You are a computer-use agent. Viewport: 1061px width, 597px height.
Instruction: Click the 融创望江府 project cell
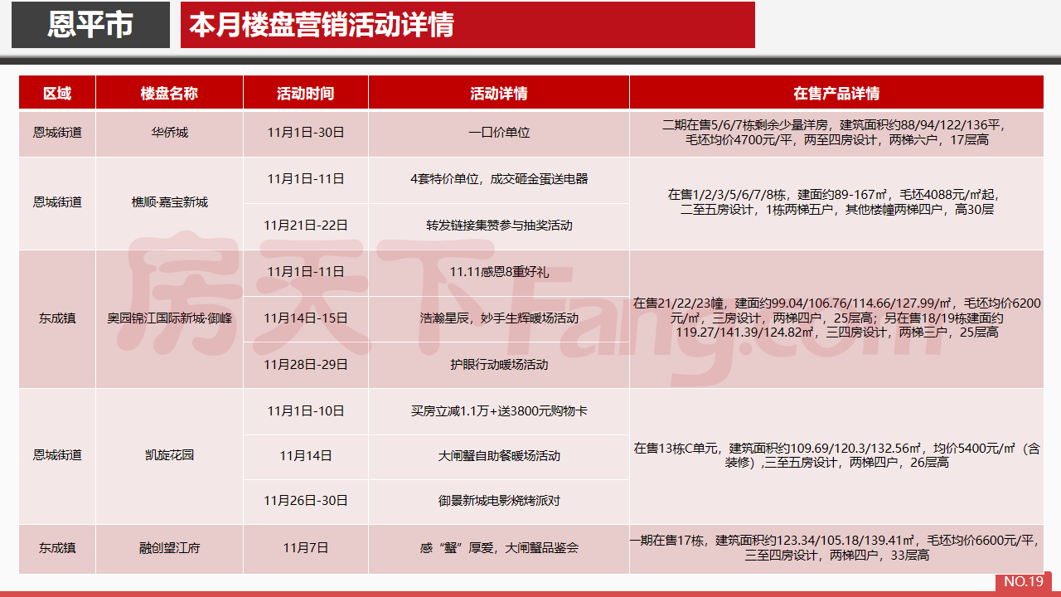(x=169, y=548)
